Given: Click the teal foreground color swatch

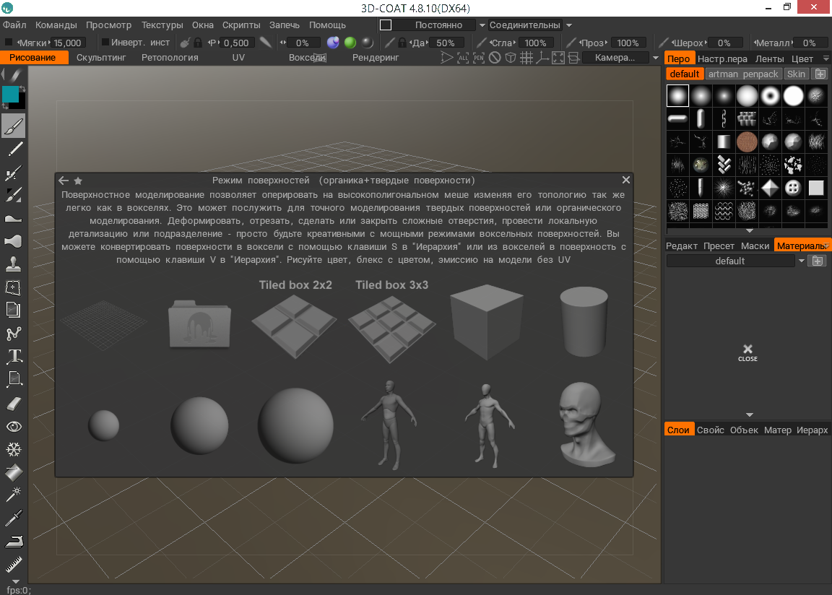Looking at the screenshot, I should (10, 94).
